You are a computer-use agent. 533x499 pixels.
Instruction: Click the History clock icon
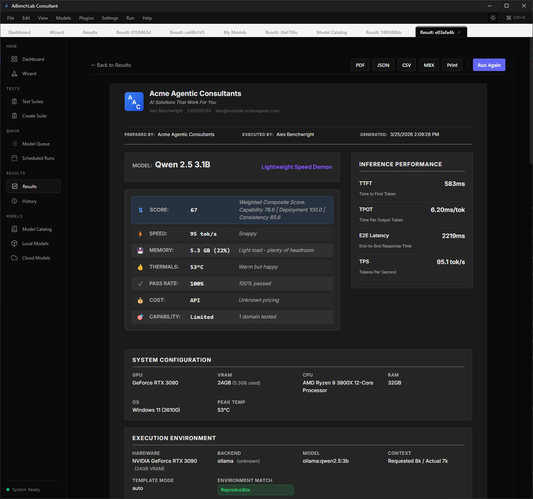pyautogui.click(x=14, y=201)
